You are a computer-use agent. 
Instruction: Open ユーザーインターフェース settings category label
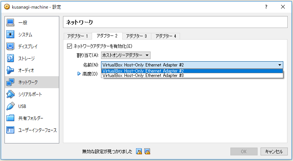37,130
